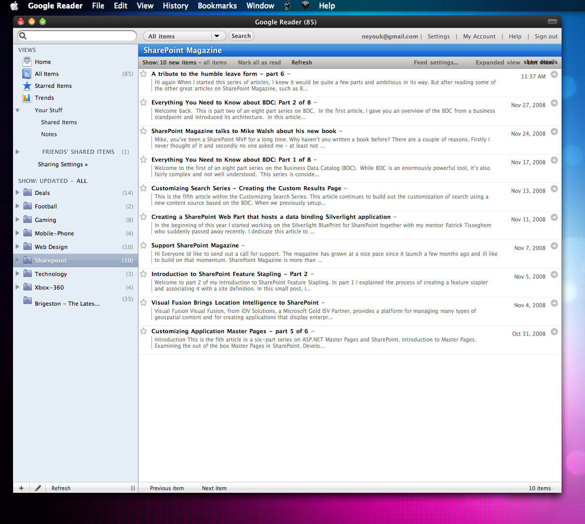Click the Web Design folder icon
Image resolution: width=585 pixels, height=524 pixels.
[x=27, y=246]
